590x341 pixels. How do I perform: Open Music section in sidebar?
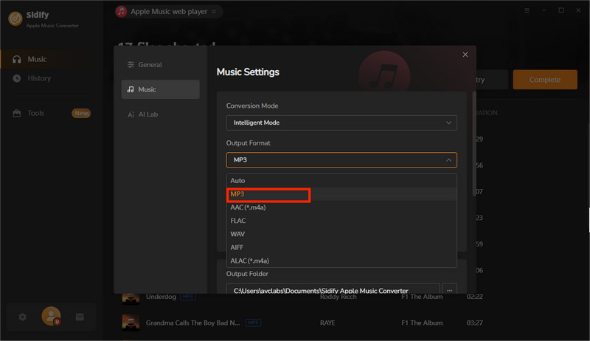[52, 59]
